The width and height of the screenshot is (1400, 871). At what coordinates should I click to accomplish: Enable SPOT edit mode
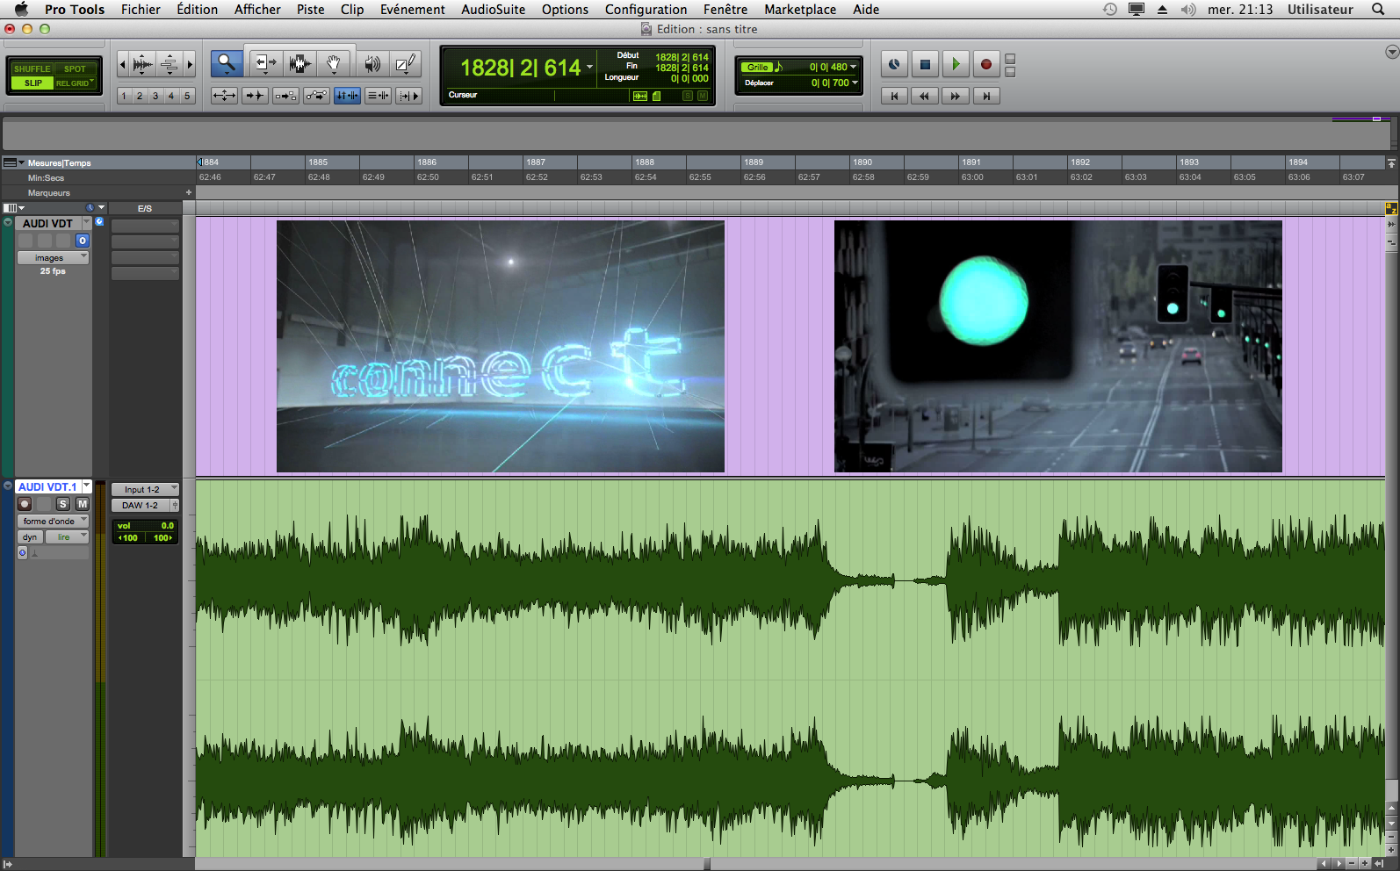pos(76,68)
